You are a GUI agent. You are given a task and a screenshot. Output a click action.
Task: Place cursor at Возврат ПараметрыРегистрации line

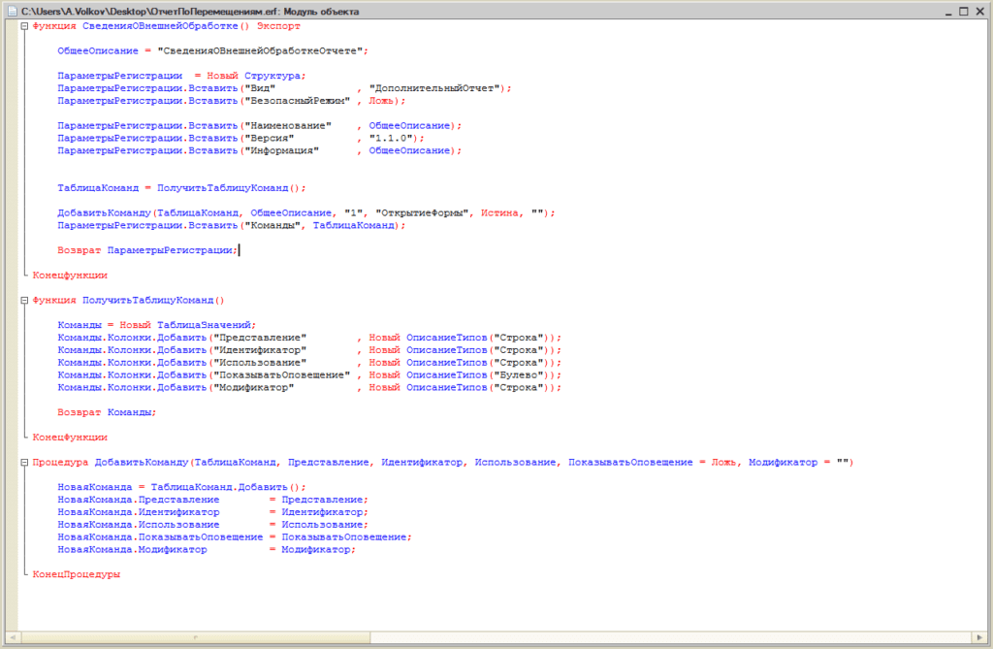147,250
